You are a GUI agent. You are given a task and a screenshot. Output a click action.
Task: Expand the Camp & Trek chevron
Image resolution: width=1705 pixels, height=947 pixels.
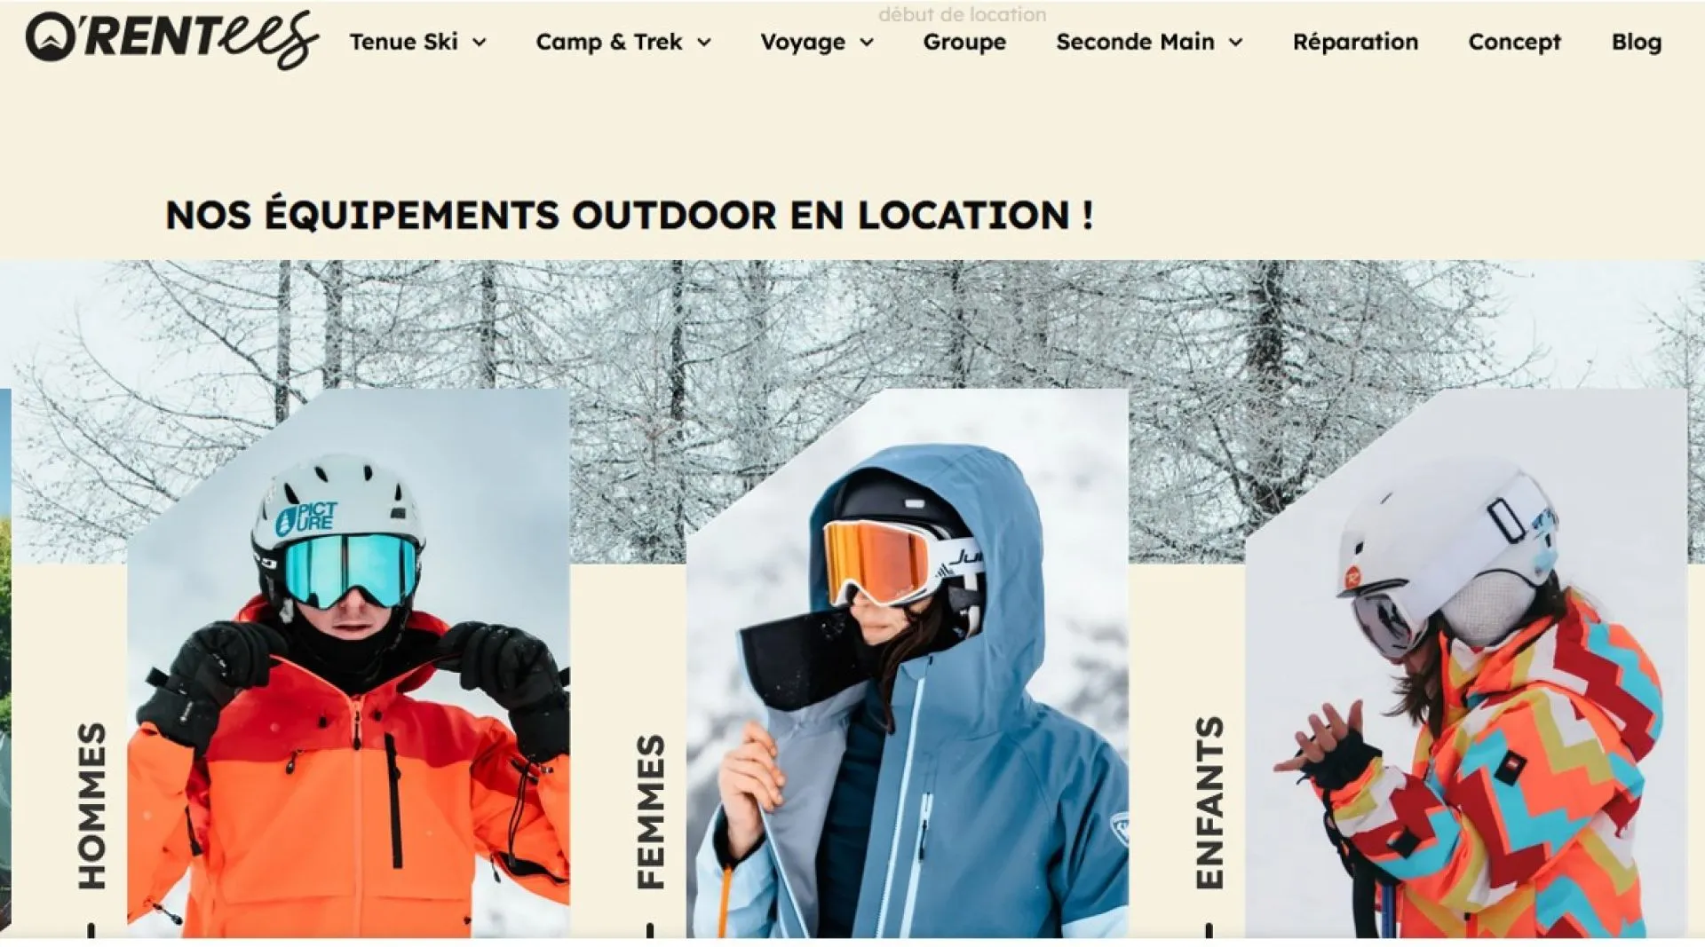click(704, 43)
